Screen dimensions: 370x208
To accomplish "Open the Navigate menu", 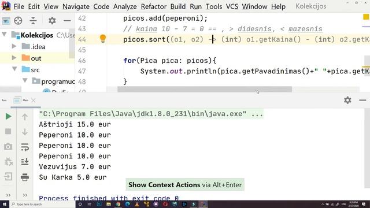I will tap(76, 6).
